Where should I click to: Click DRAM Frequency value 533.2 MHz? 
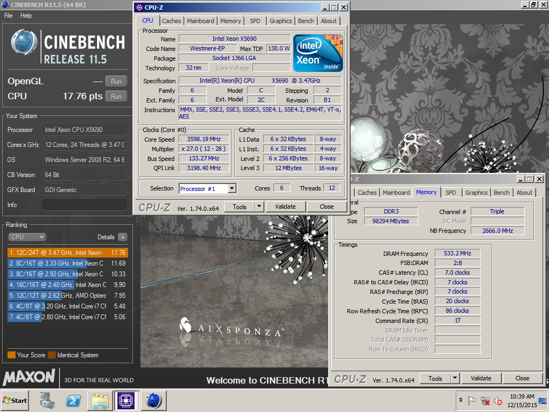coord(457,253)
